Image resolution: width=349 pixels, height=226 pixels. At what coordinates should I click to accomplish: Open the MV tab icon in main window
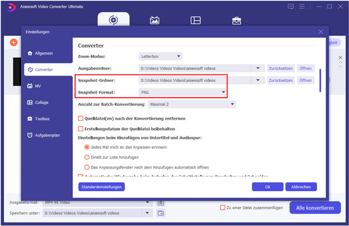[155, 20]
